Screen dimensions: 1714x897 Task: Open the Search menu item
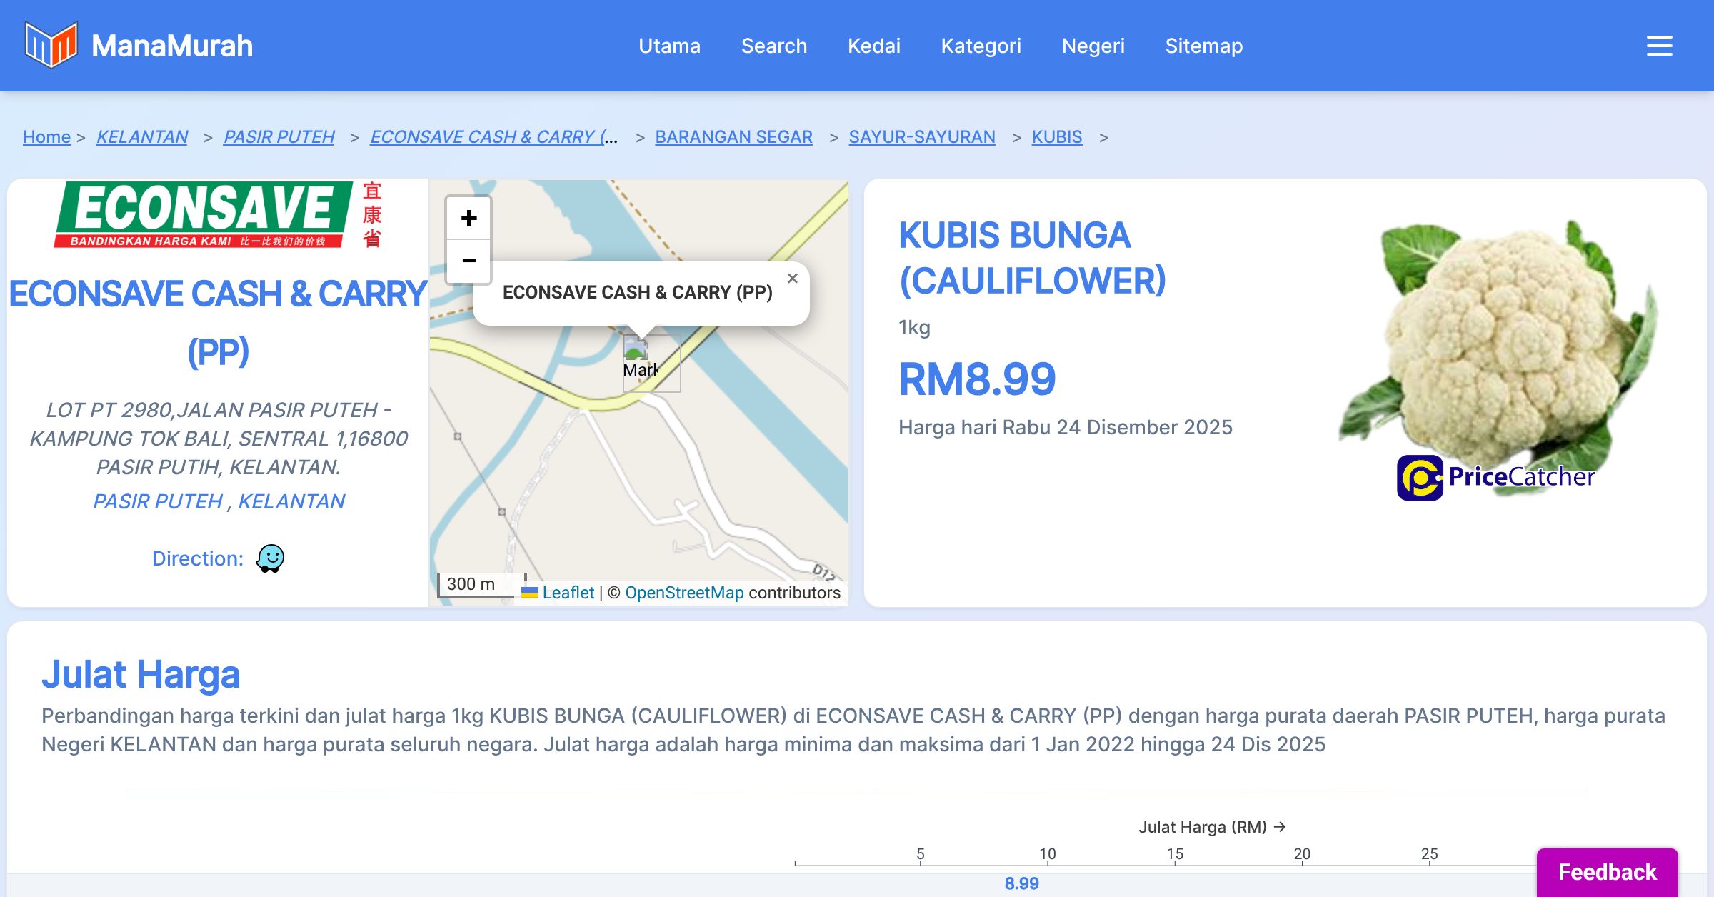[x=773, y=46]
